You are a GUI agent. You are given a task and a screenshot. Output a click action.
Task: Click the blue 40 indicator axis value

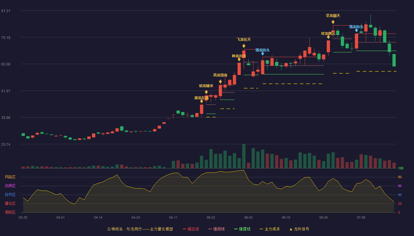click(400, 195)
